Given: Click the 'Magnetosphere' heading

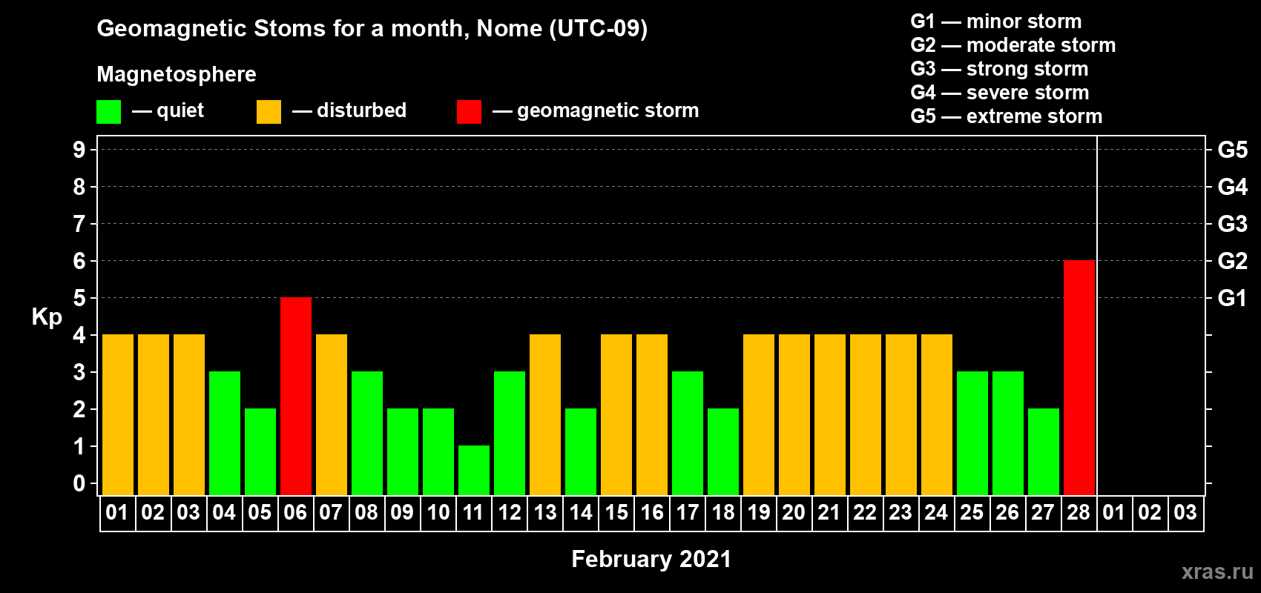Looking at the screenshot, I should (177, 74).
